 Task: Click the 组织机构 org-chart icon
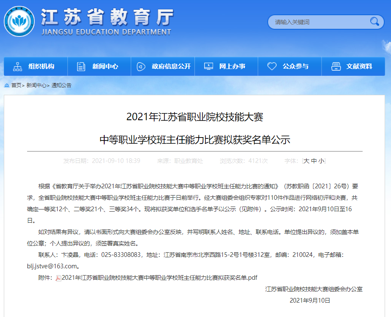coord(17,66)
